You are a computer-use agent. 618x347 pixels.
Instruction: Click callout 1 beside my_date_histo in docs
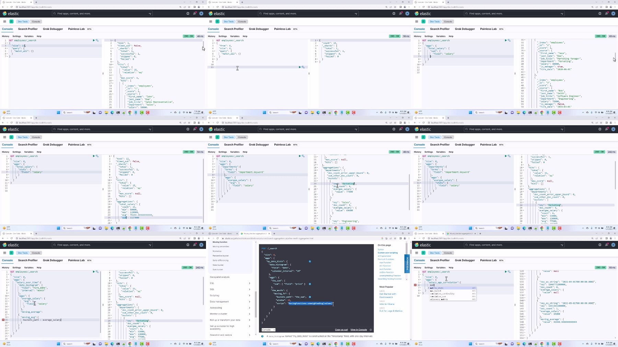coord(310,262)
